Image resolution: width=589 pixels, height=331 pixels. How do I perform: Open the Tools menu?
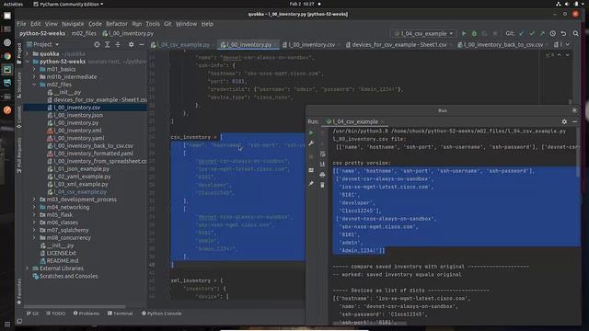(153, 24)
